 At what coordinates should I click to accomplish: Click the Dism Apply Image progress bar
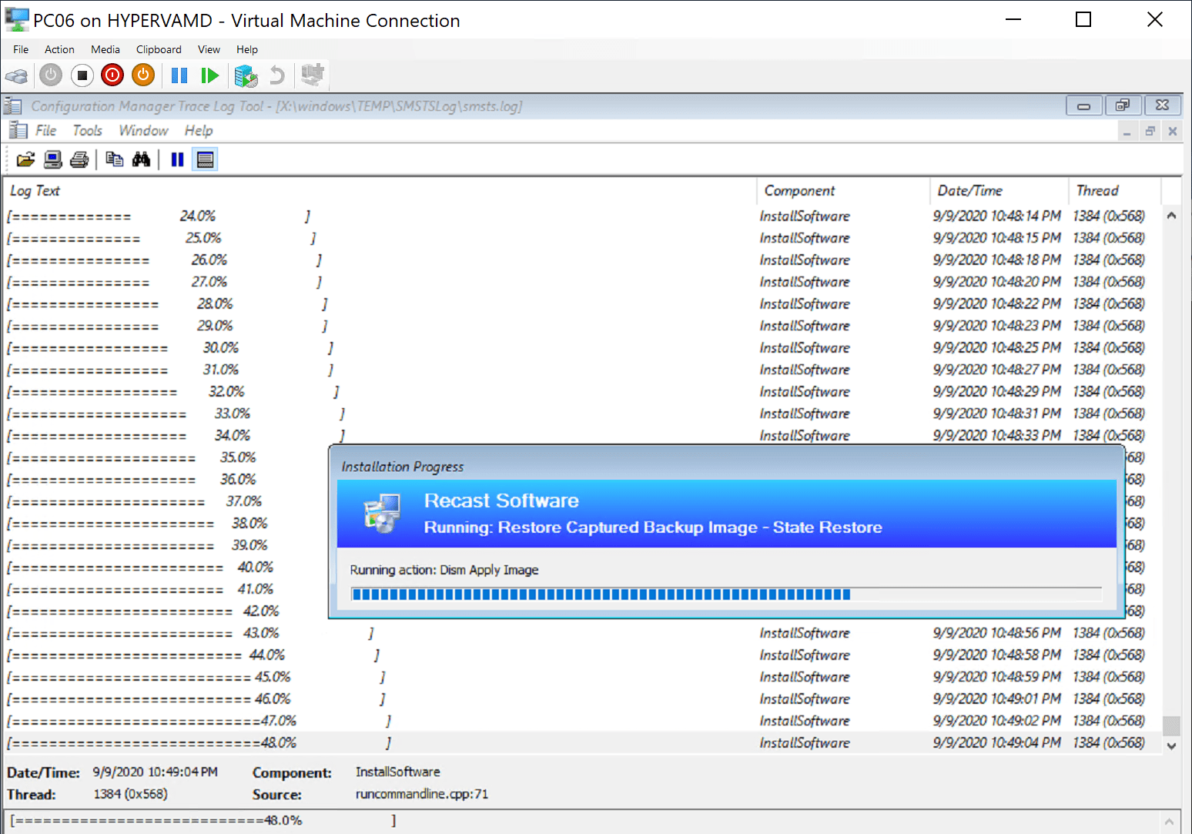click(x=724, y=594)
